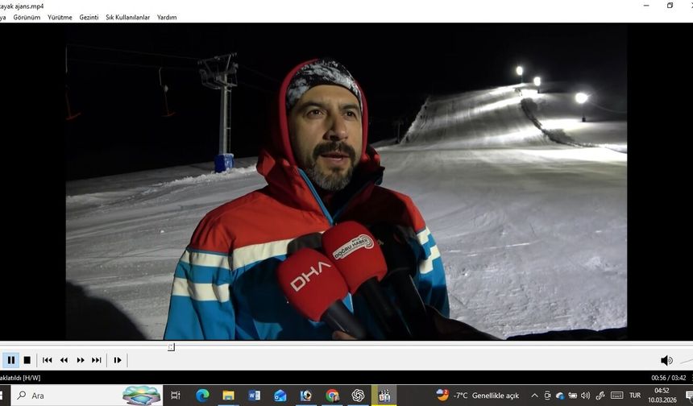Screen dimensions: 693x406
Task: Skip to previous track button
Action: [48, 360]
